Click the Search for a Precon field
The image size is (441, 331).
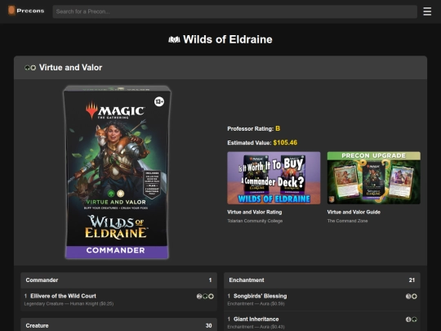235,11
